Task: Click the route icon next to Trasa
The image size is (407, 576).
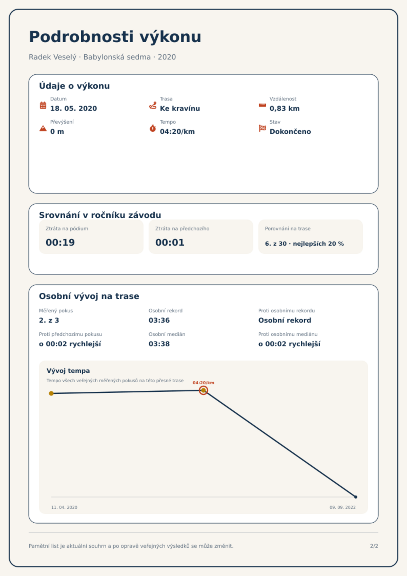Action: (153, 105)
